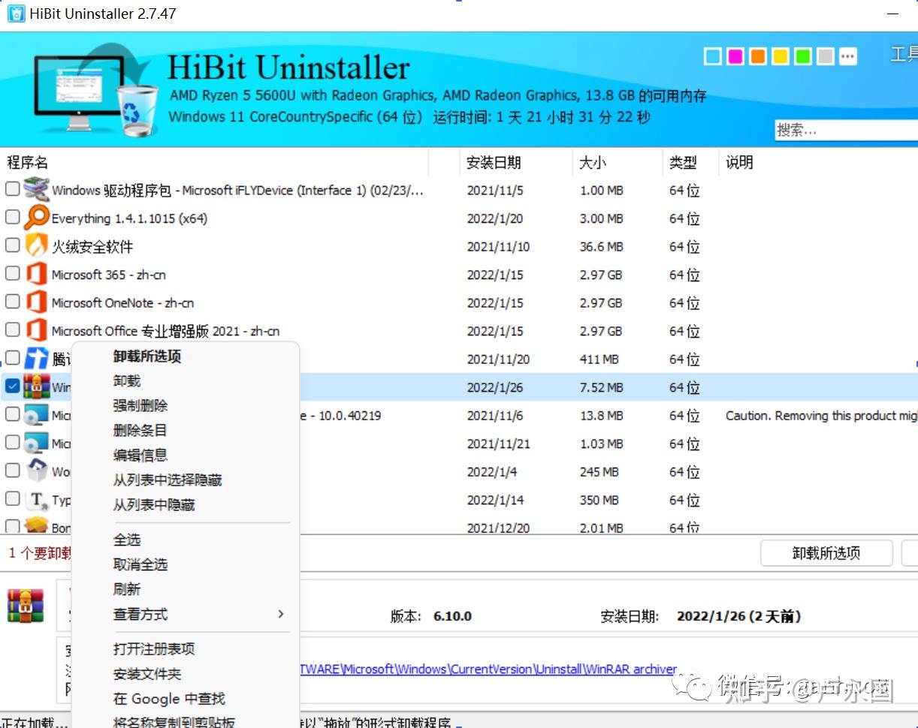Click the 2022/1/20 install date cell

click(x=495, y=218)
